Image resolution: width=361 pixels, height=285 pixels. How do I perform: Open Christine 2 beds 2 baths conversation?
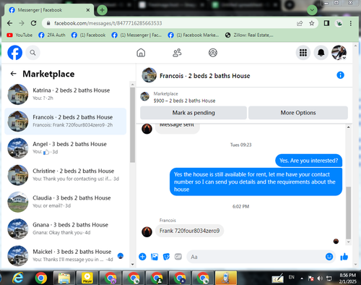coord(66,175)
